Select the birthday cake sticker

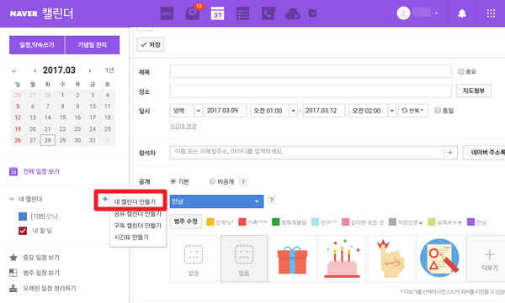[342, 259]
